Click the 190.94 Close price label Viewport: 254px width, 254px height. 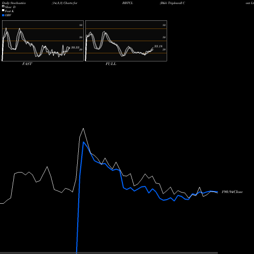coord(232,192)
